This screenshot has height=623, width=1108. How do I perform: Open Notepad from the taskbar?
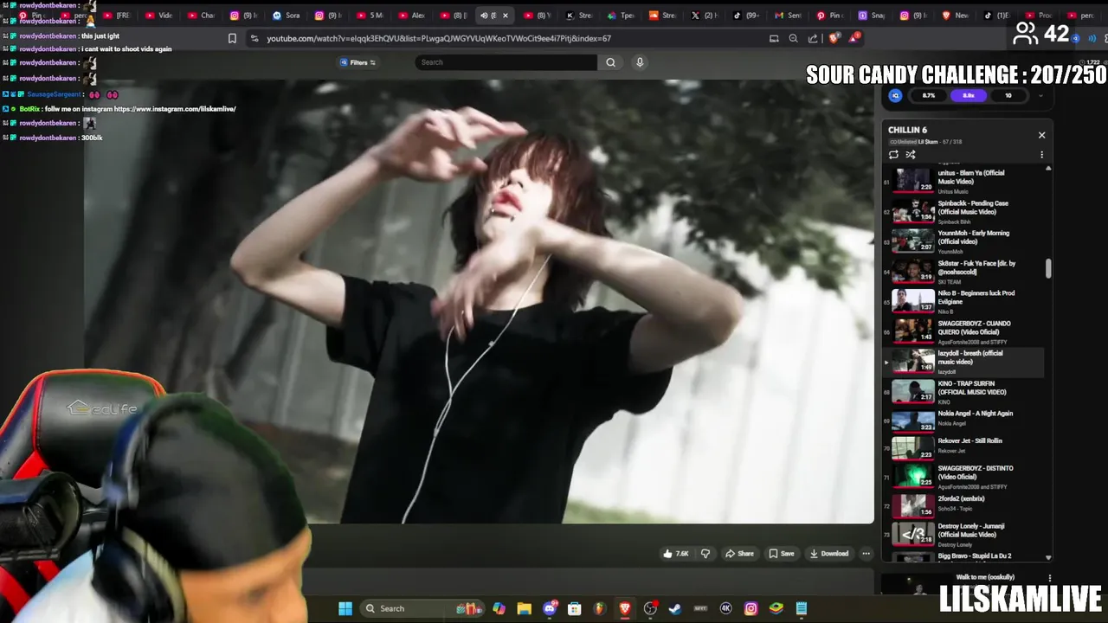click(x=802, y=608)
